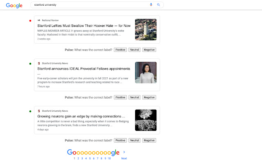Click the green dot beside the IDEAL Fellows article
The height and width of the screenshot is (163, 262).
(x=30, y=64)
